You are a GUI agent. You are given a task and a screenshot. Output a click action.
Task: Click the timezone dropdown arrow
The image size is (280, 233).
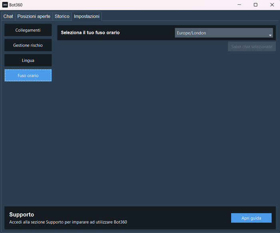270,36
